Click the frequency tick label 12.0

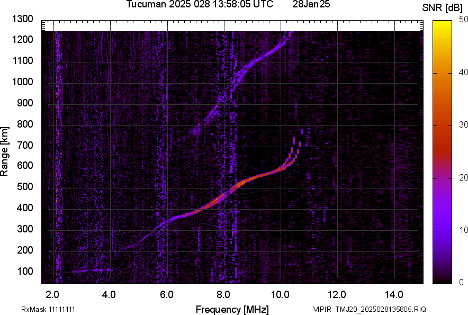coord(337,295)
